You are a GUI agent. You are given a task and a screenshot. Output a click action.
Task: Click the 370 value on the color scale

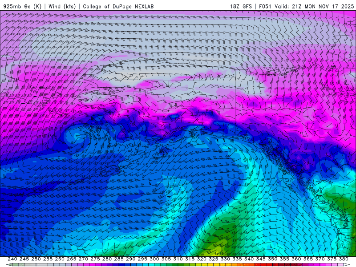(320, 259)
